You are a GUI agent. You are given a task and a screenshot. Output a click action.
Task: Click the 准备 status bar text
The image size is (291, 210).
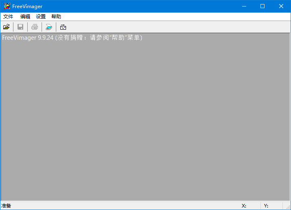(x=6, y=206)
